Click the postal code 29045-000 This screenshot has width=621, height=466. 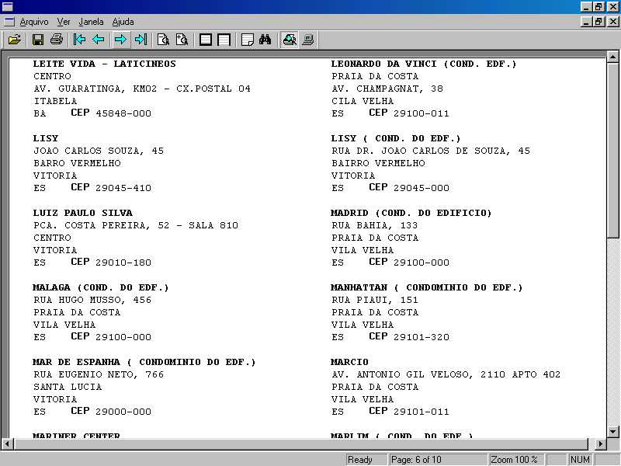pyautogui.click(x=422, y=188)
